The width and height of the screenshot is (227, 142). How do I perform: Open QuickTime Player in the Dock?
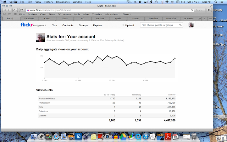138,137
